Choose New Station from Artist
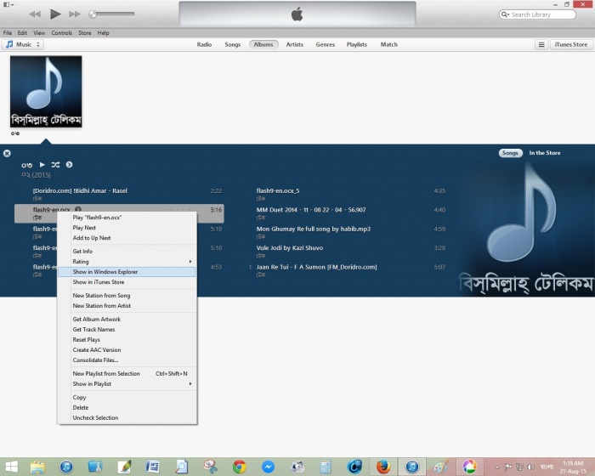This screenshot has width=595, height=476. point(127,305)
